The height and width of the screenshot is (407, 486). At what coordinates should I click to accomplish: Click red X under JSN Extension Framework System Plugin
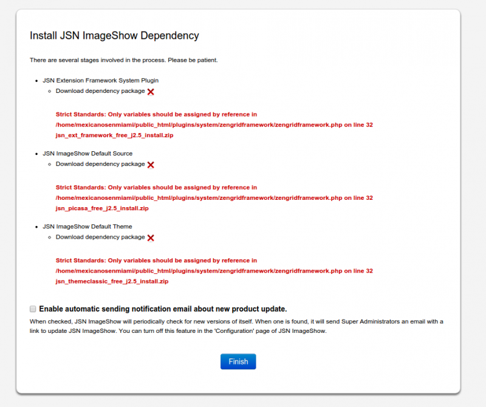coord(151,92)
